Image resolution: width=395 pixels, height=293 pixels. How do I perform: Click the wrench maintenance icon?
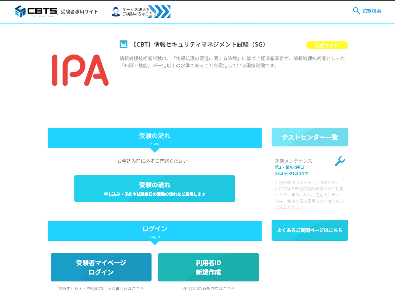[340, 161]
